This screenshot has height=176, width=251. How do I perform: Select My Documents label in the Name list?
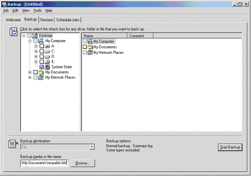click(x=105, y=47)
